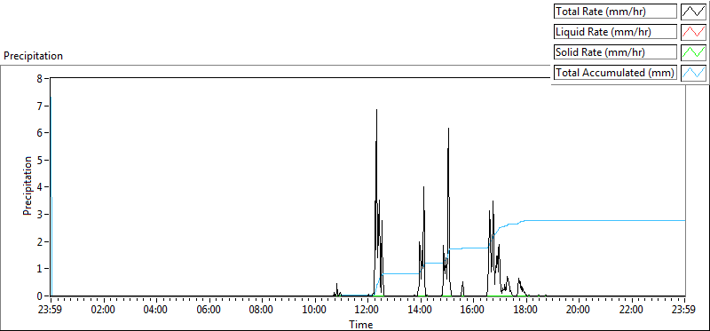Viewport: 710px width, 331px height.
Task: Click the tallest rate peak near 12:00
Action: 376,110
